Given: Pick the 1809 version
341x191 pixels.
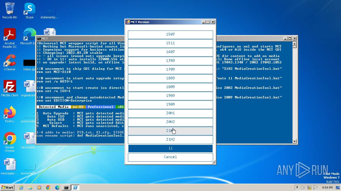Looking at the screenshot, I should tap(170, 87).
